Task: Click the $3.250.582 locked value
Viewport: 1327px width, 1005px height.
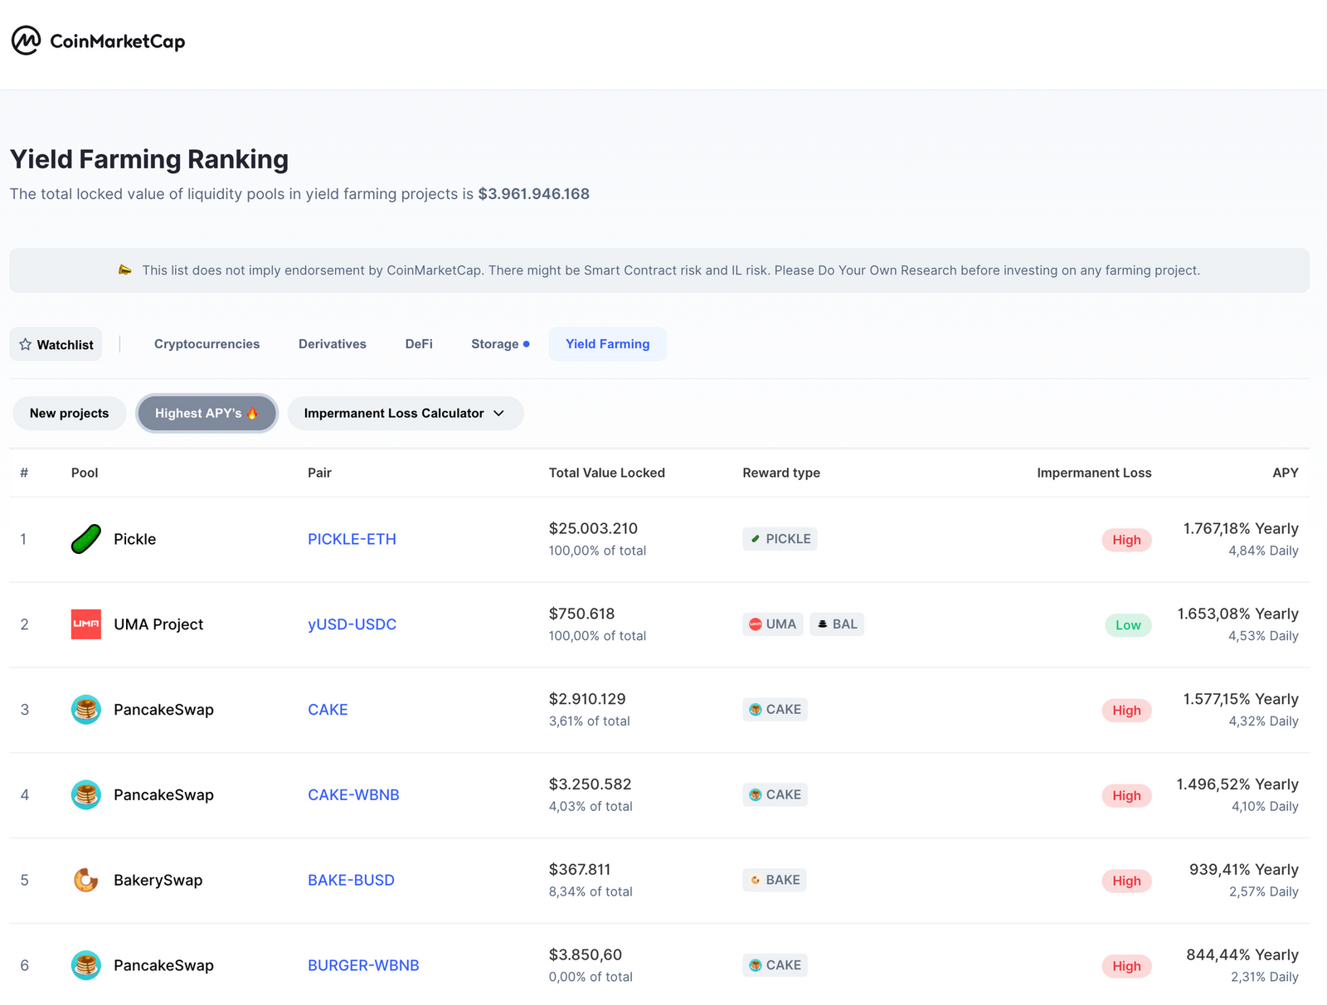Action: [x=590, y=784]
